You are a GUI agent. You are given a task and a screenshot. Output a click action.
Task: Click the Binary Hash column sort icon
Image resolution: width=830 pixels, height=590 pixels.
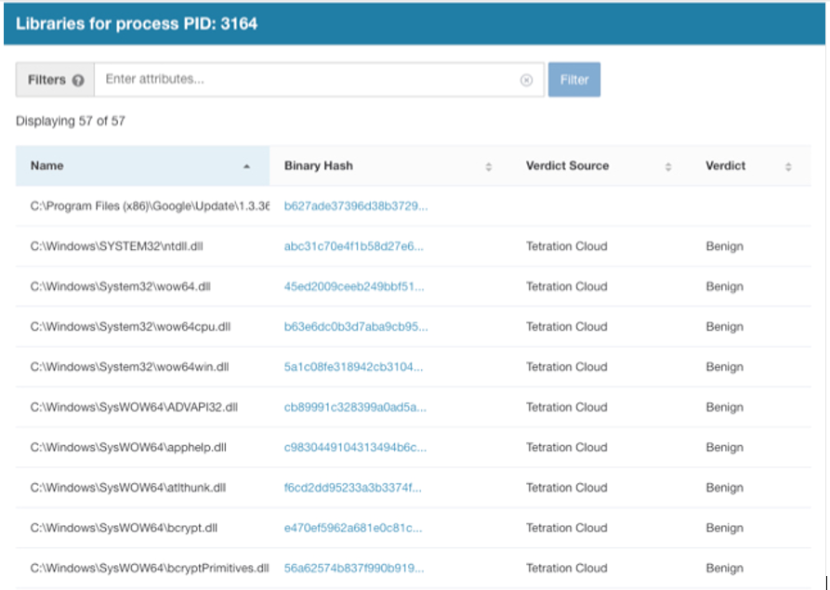pos(489,166)
